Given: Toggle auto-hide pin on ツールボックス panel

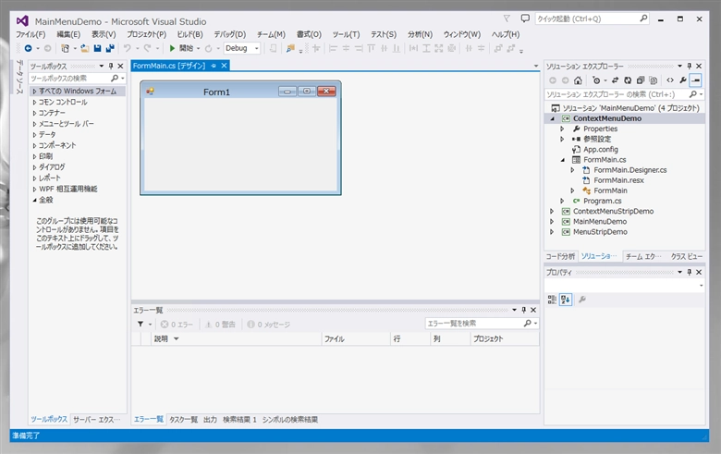Looking at the screenshot, I should 111,66.
